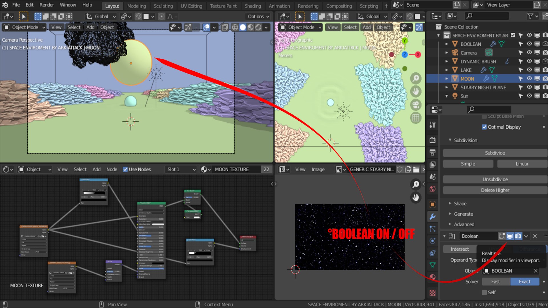Click the image editor zoom magnifier
Screen dimensions: 548x308
point(416,184)
